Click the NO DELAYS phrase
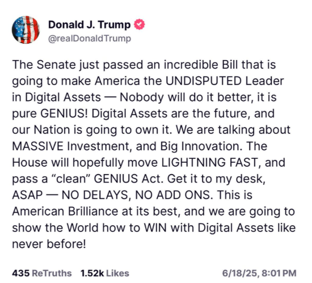Viewport: 312px width, 283px height. (95, 195)
